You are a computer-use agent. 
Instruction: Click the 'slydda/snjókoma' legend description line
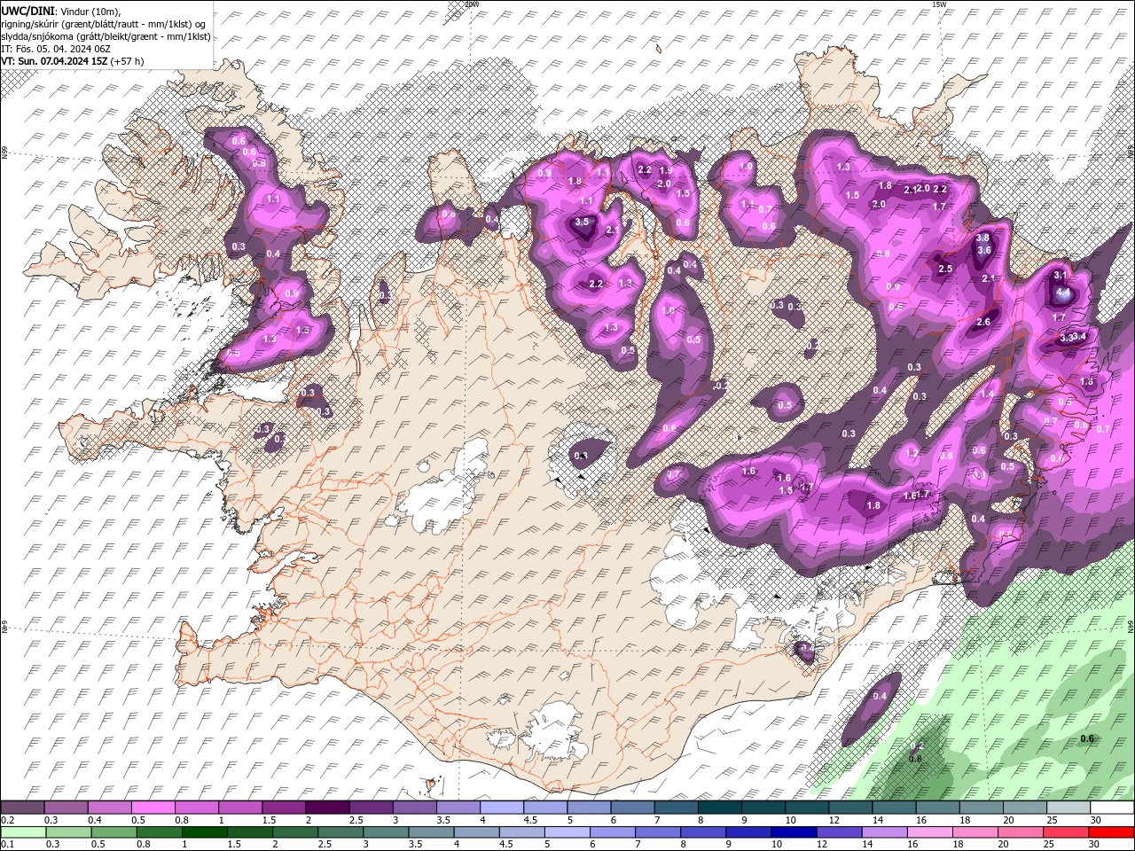(x=106, y=36)
